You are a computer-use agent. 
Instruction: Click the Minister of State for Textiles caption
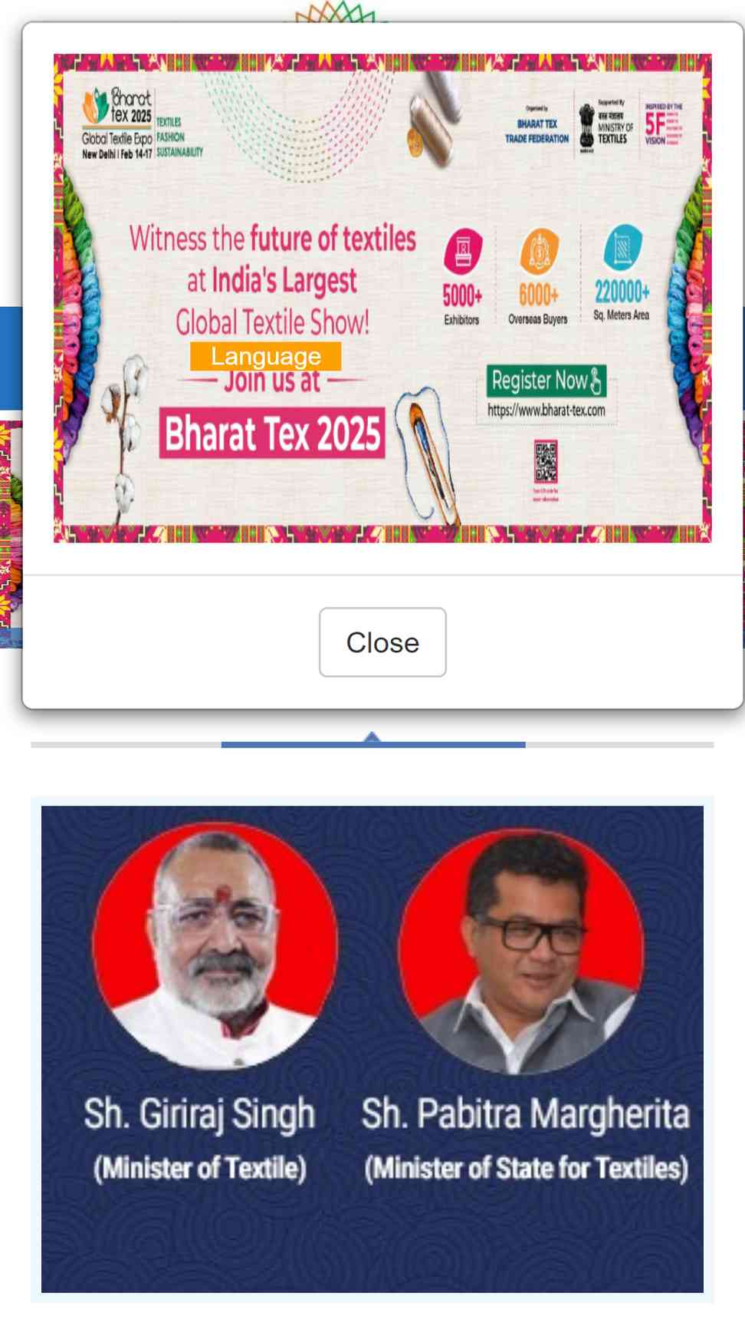click(527, 1168)
